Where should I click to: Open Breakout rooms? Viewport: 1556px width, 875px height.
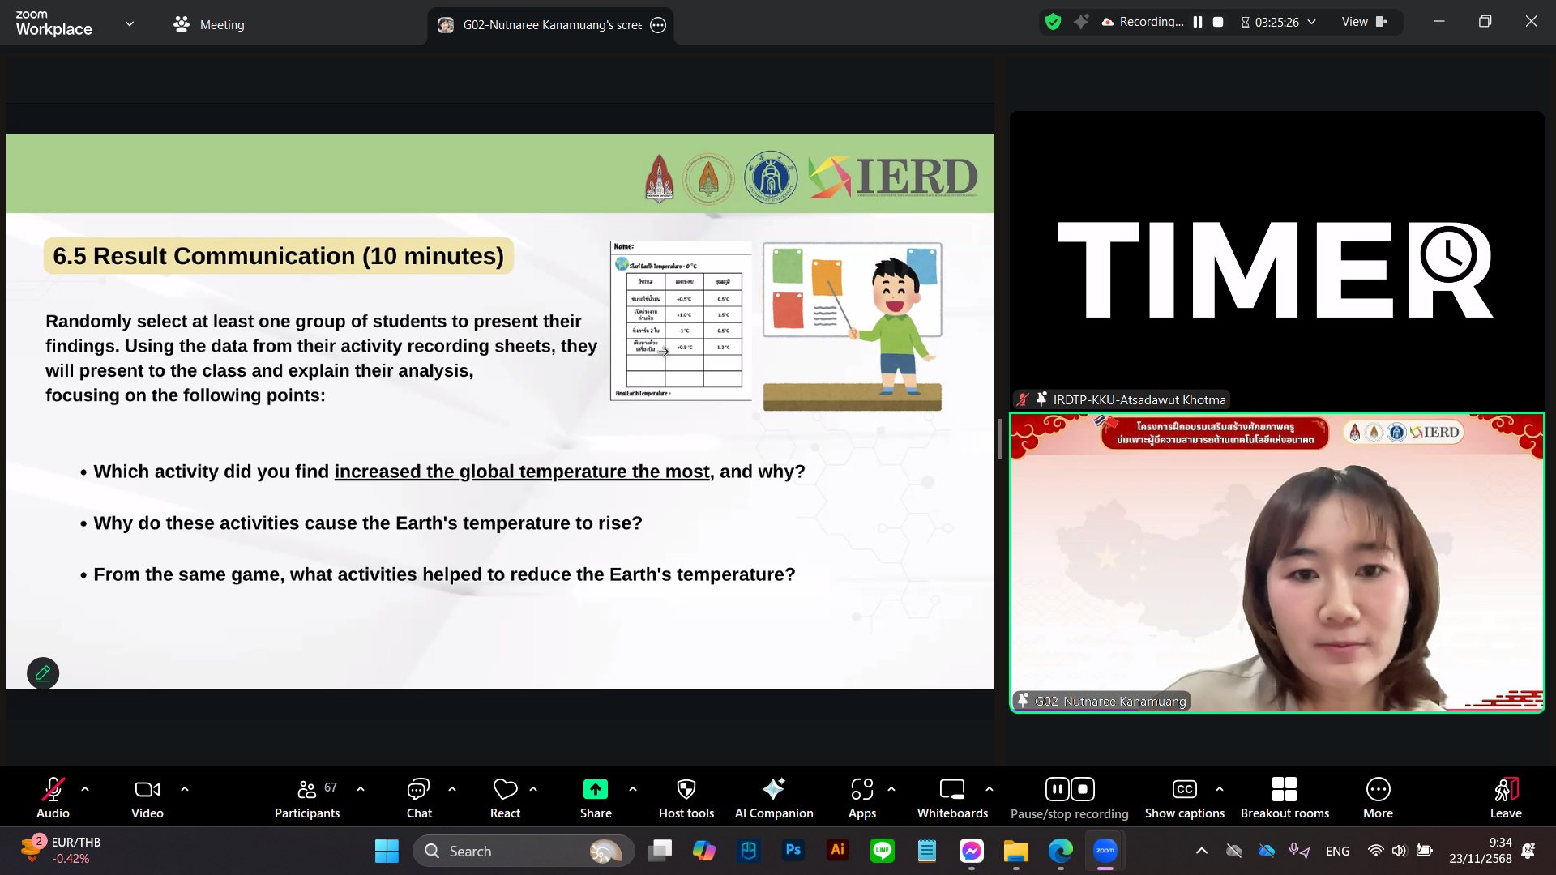coord(1284,798)
